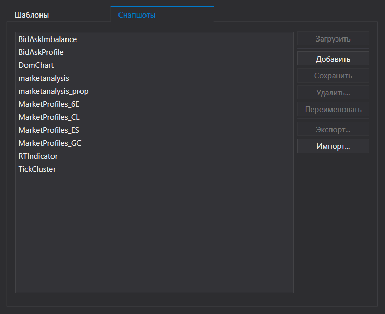Choose the MarketProfiles_CL snapshot
385x314 pixels.
(49, 117)
